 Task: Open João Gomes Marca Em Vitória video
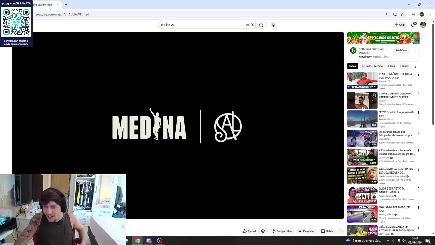(362, 230)
